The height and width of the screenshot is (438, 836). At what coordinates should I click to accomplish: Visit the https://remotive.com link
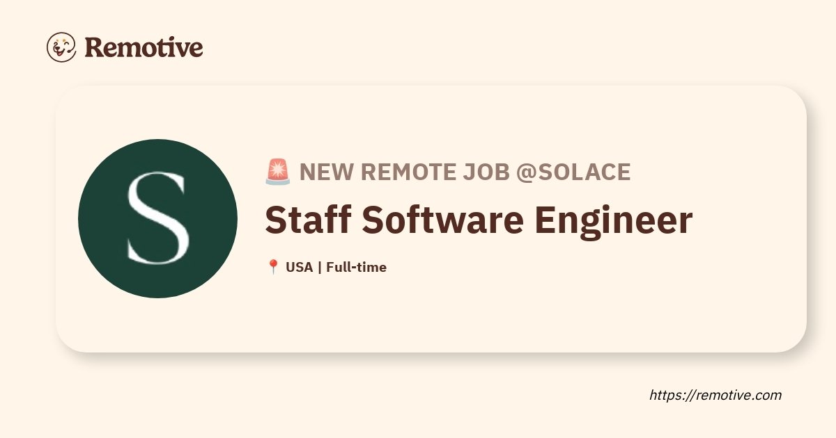715,395
